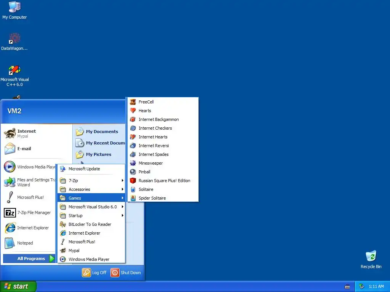390x292 pixels.
Task: Click the BitLocker To Go Reader icon
Action: 63,224
